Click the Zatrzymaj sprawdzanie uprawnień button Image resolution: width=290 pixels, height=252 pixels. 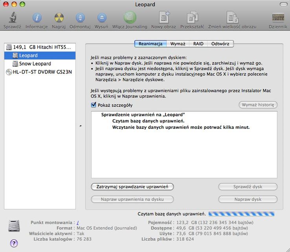(132, 187)
